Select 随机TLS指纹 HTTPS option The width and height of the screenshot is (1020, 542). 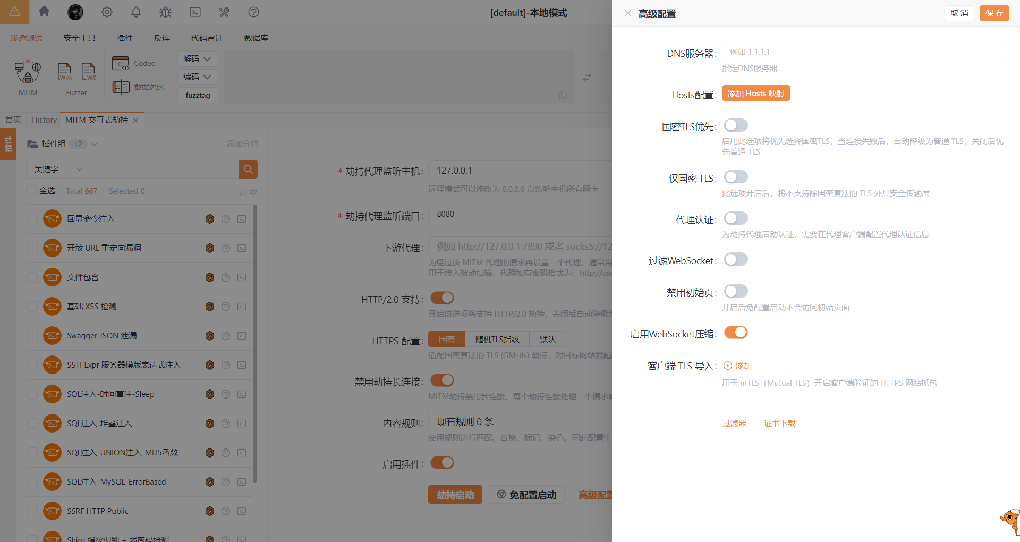click(x=497, y=339)
